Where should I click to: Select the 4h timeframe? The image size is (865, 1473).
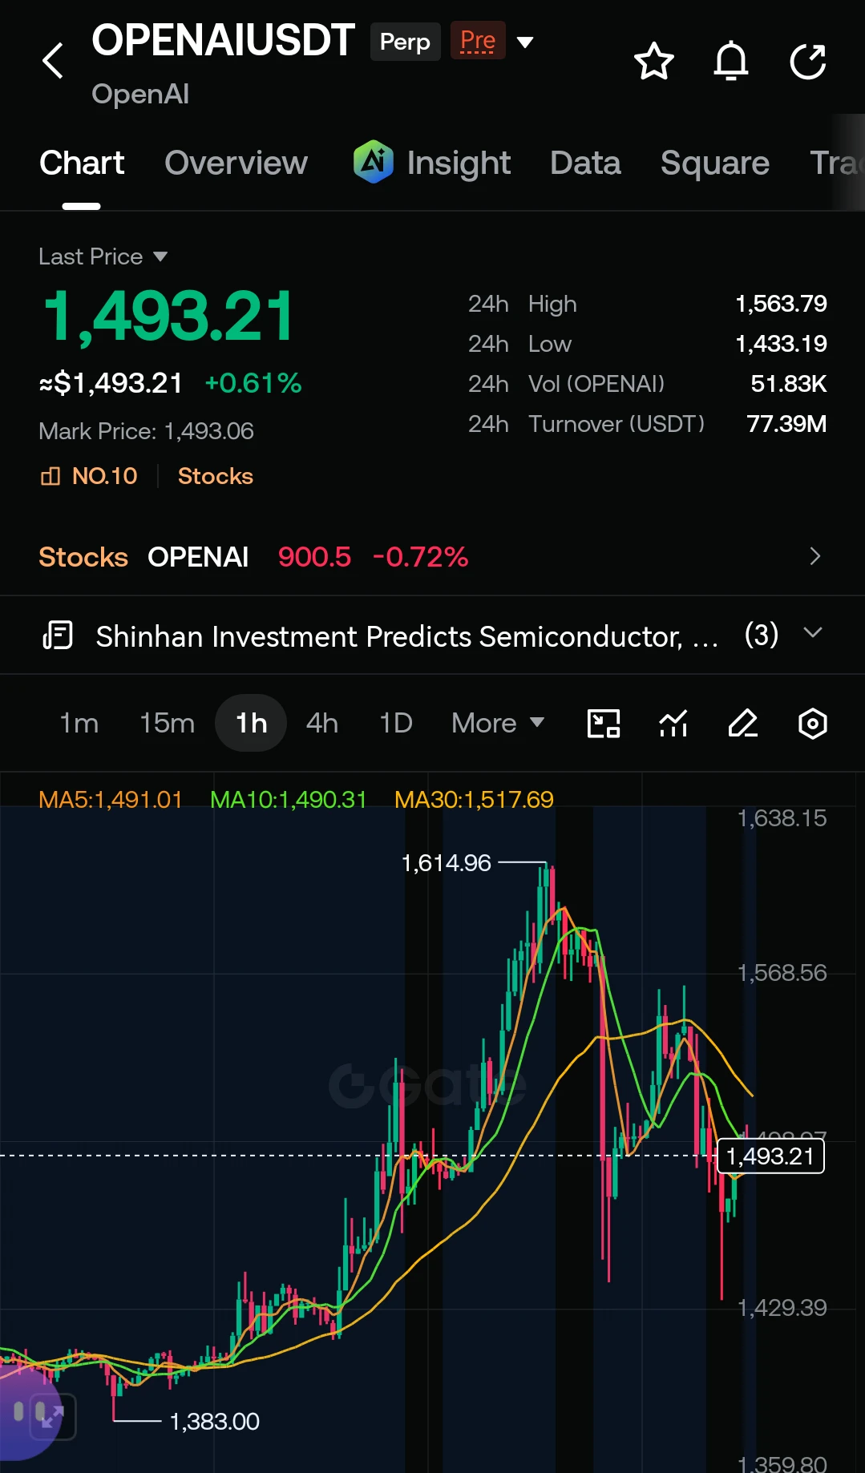[321, 723]
